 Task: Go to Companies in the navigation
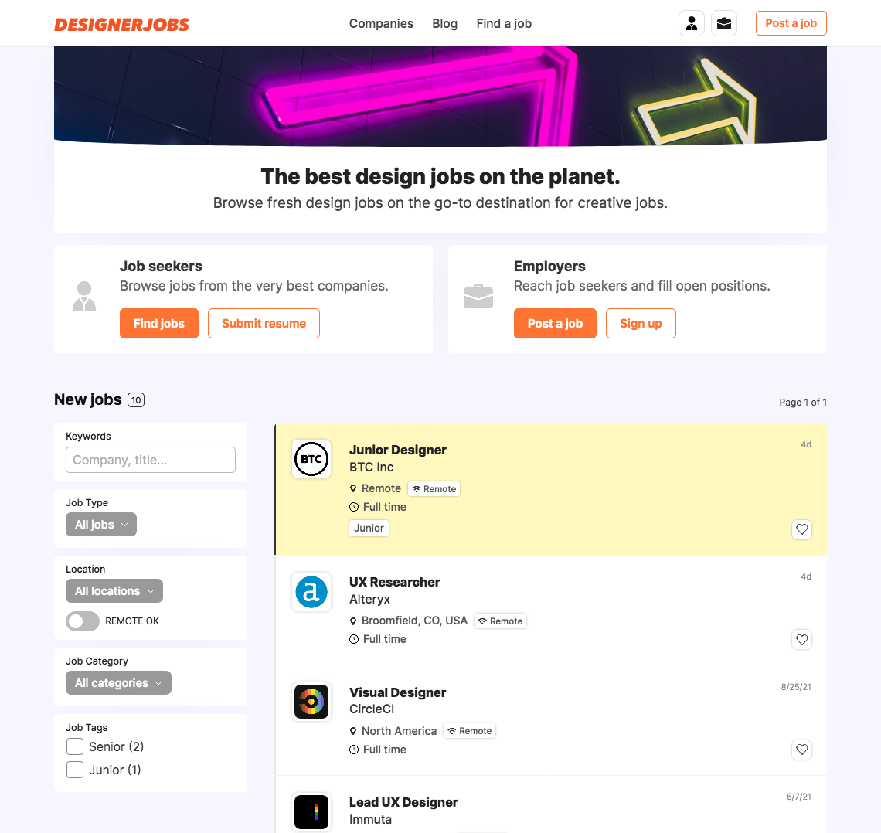[381, 24]
